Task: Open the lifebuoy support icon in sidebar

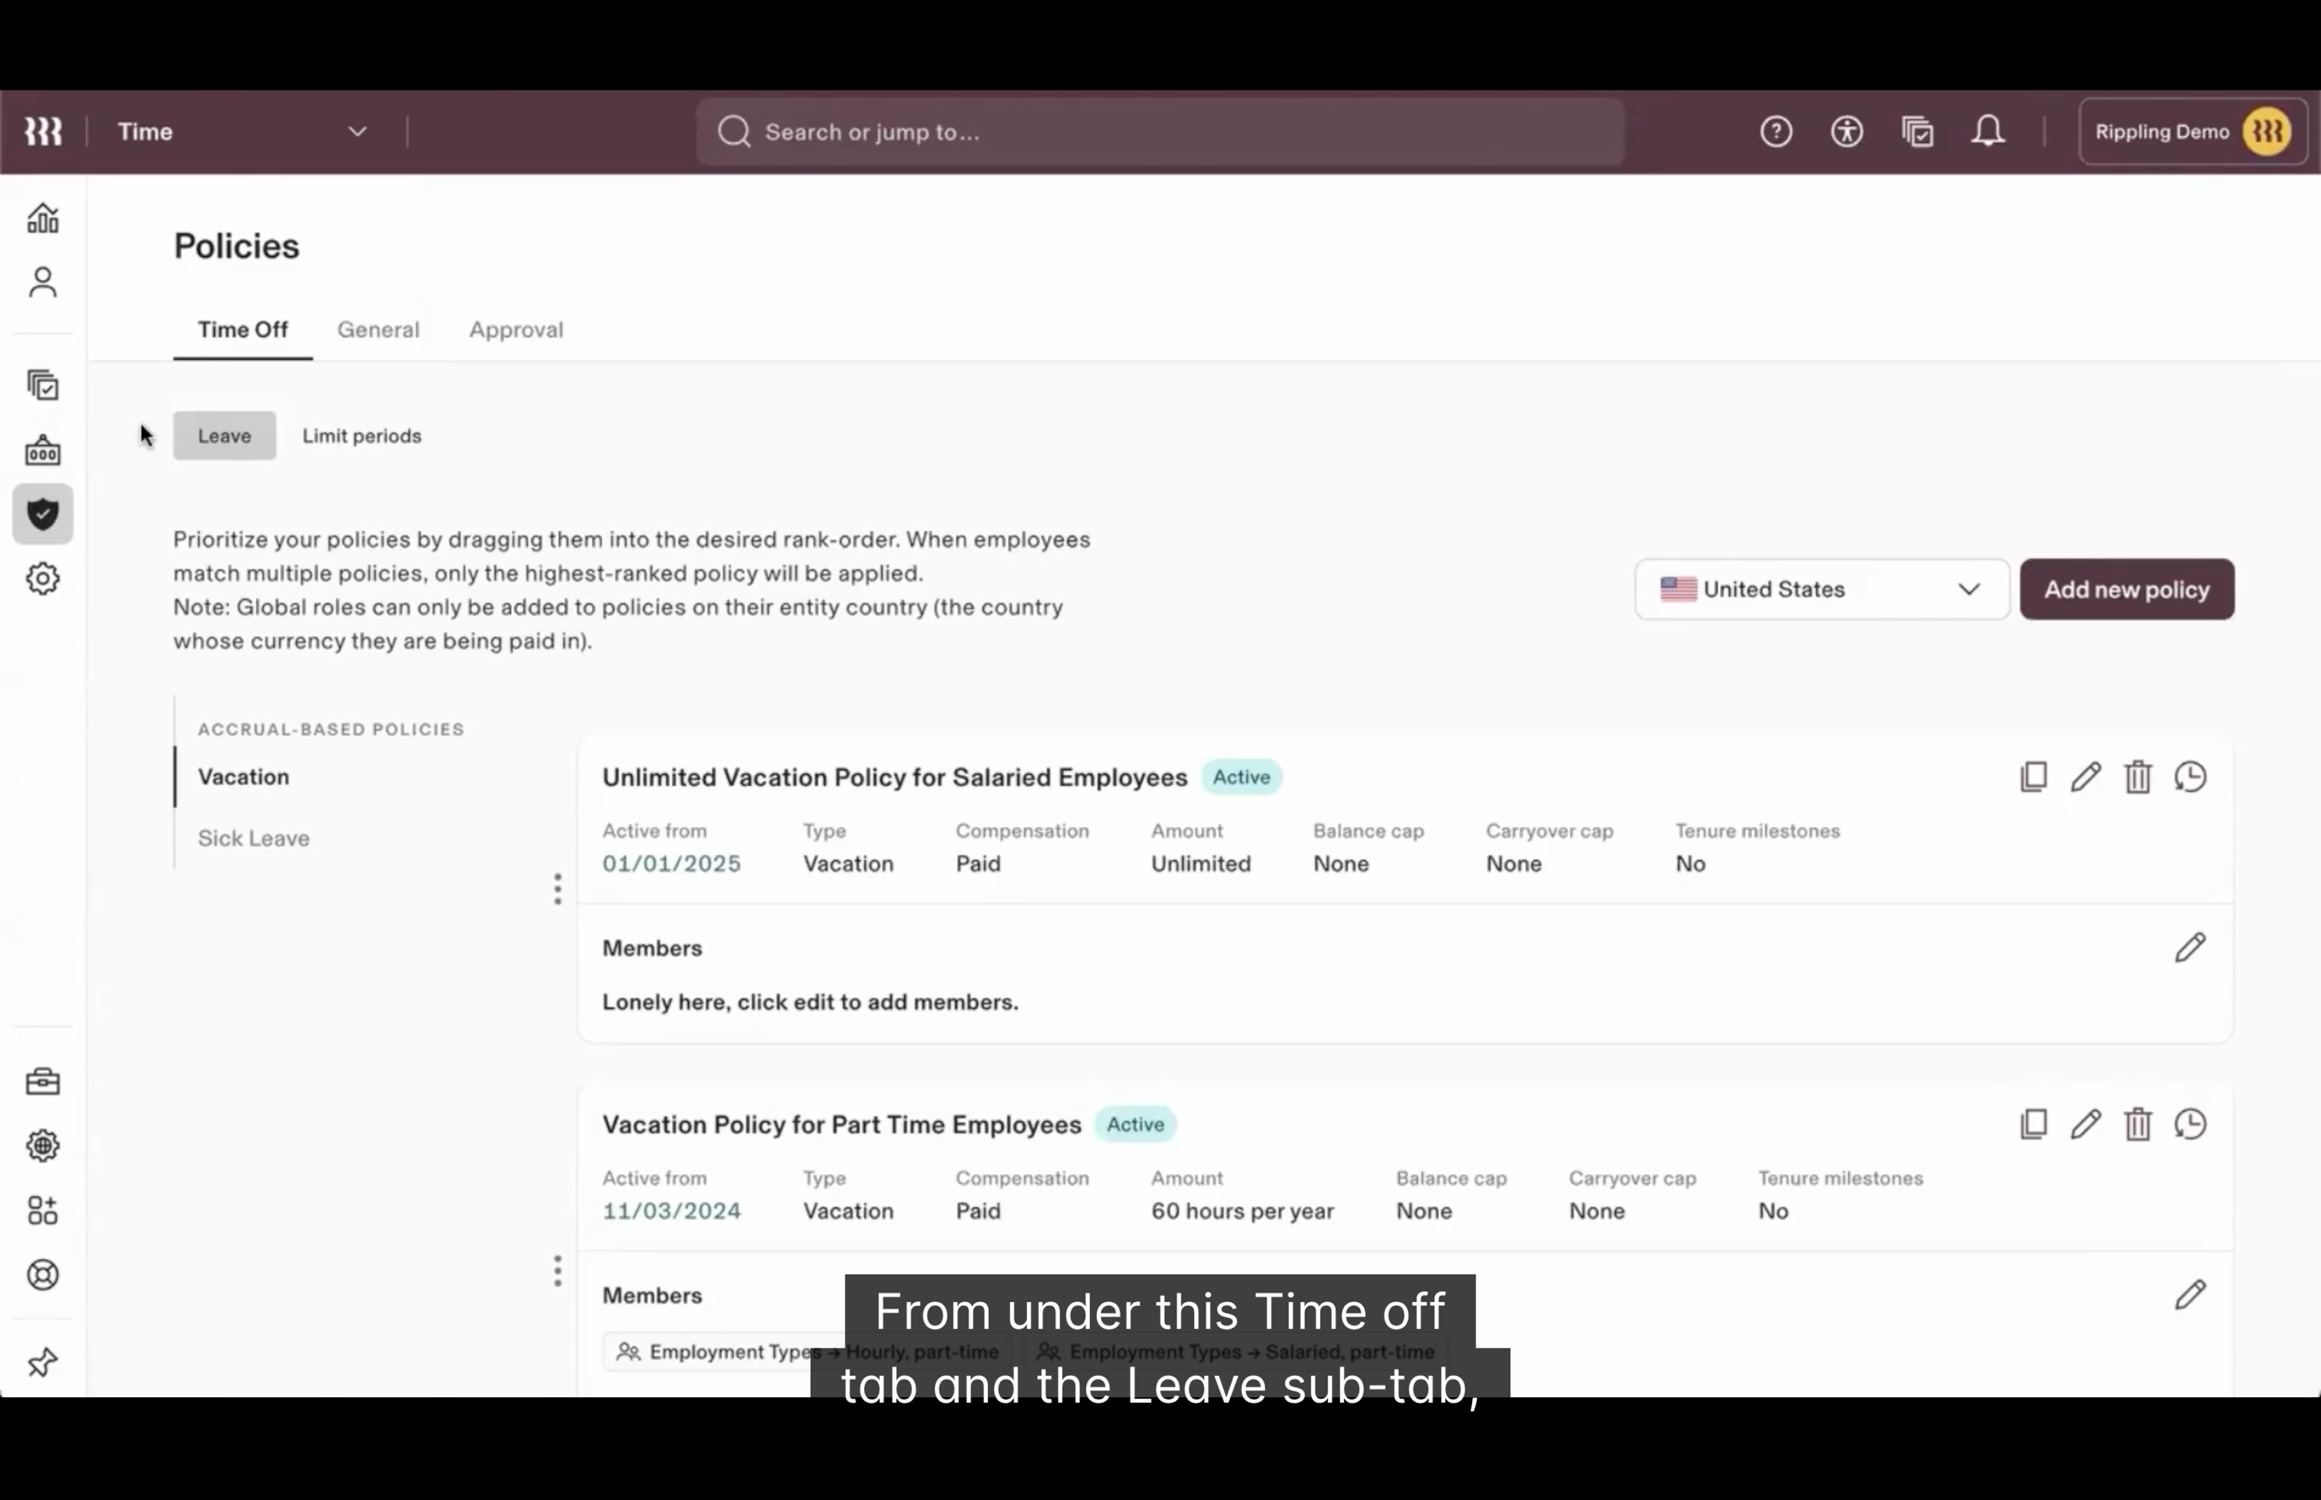Action: (43, 1275)
